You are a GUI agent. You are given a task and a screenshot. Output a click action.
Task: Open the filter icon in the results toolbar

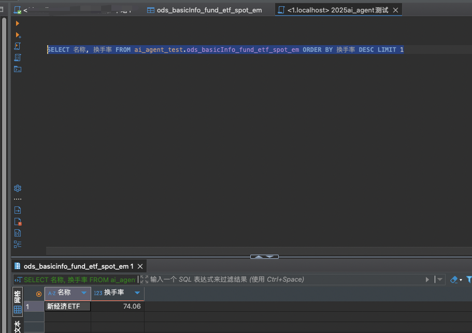[x=468, y=280]
